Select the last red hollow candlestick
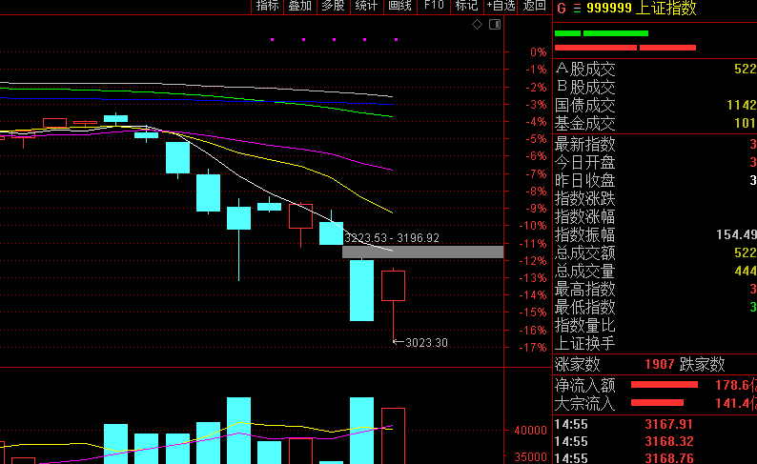Image resolution: width=757 pixels, height=464 pixels. (x=394, y=286)
